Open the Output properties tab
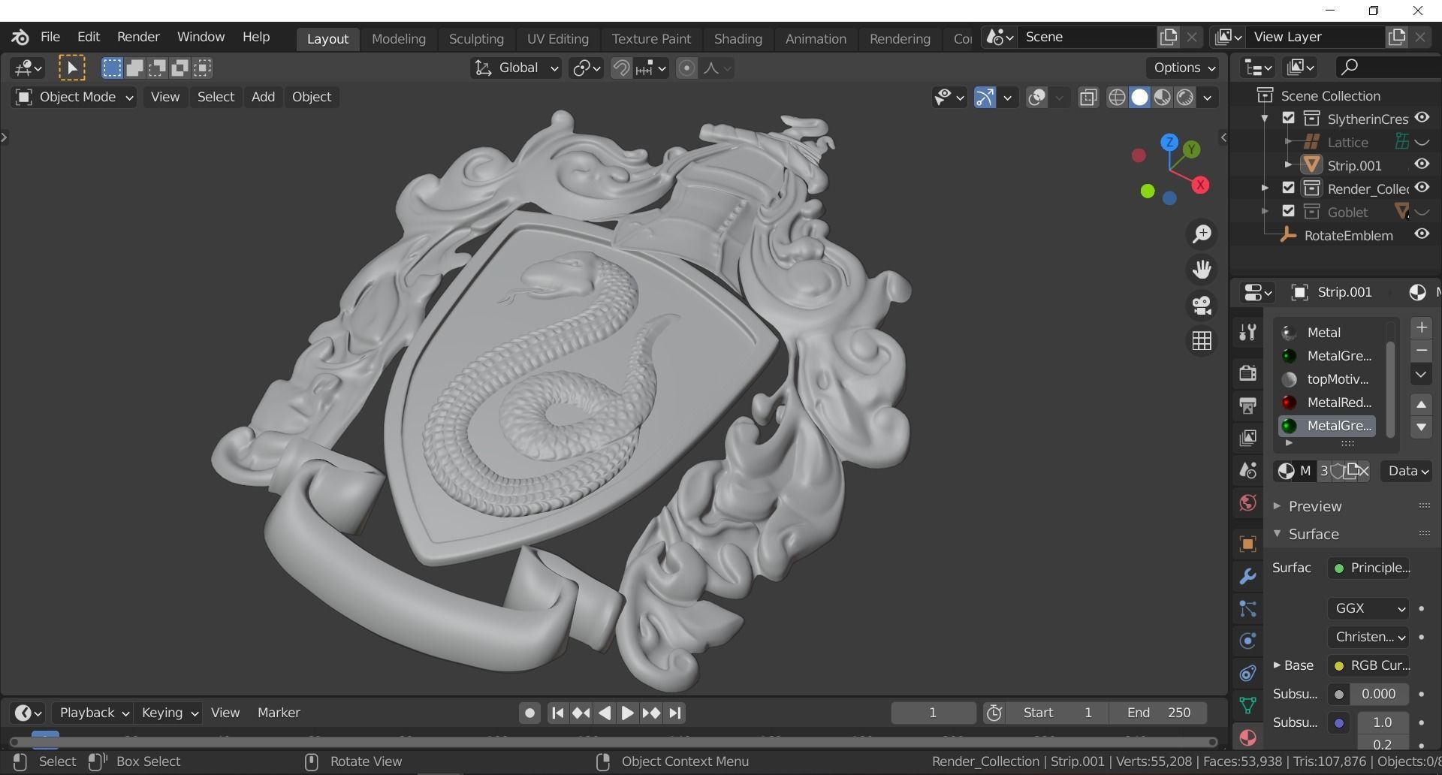This screenshot has height=775, width=1442. coord(1247,406)
